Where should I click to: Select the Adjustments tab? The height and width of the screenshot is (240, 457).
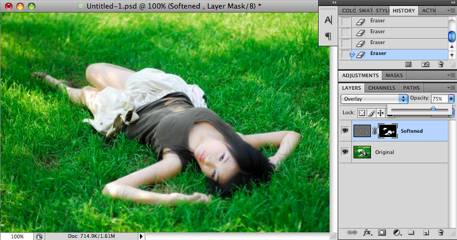(x=360, y=76)
